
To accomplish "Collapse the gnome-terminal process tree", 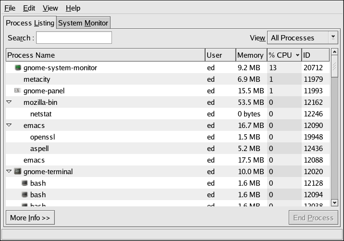I will [x=9, y=172].
